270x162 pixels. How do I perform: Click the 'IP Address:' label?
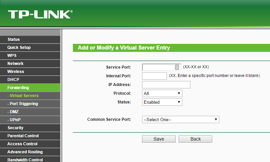pyautogui.click(x=120, y=85)
